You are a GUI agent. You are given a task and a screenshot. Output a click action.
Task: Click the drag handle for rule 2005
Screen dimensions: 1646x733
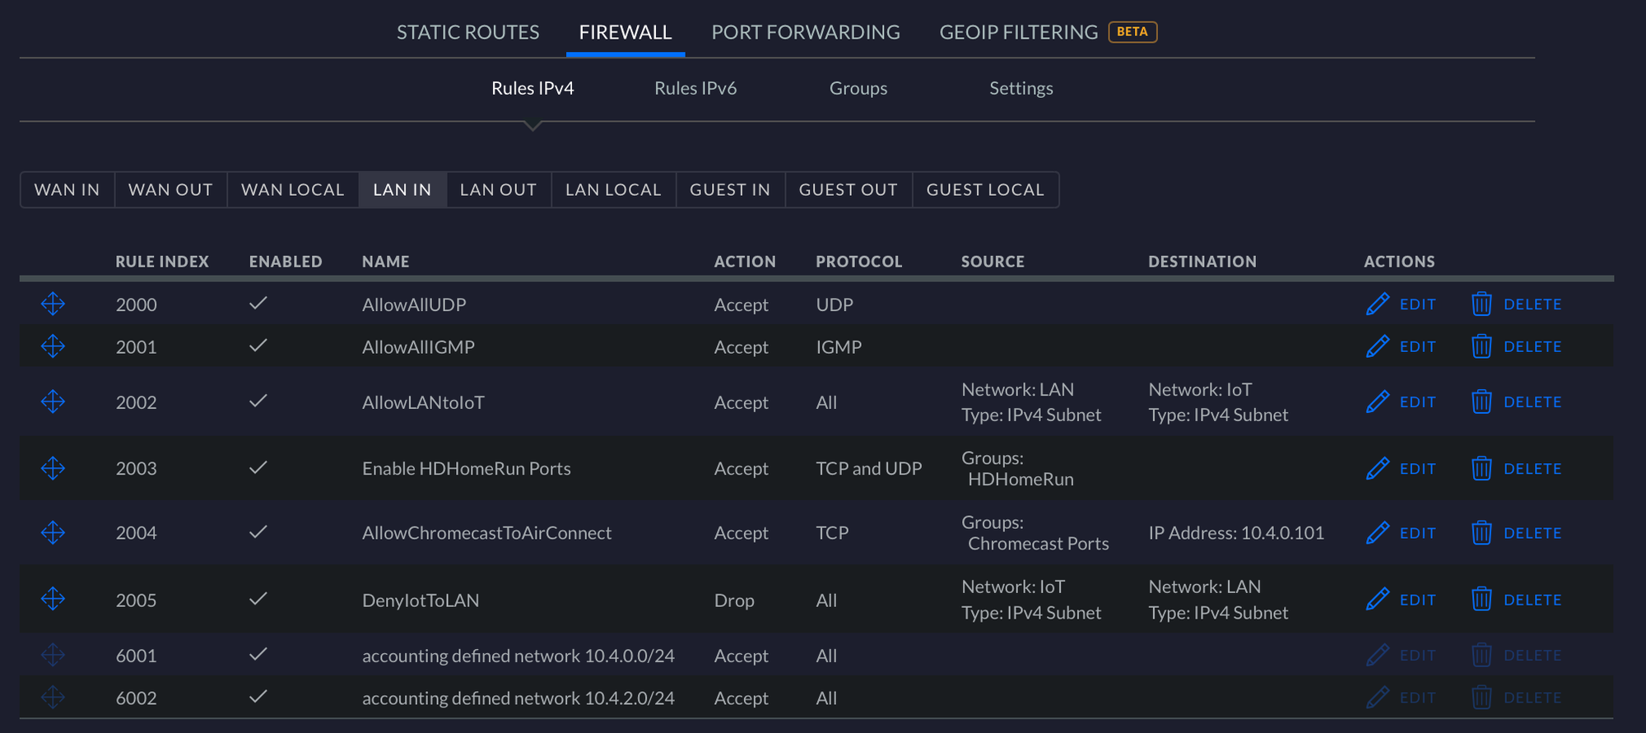(x=53, y=599)
